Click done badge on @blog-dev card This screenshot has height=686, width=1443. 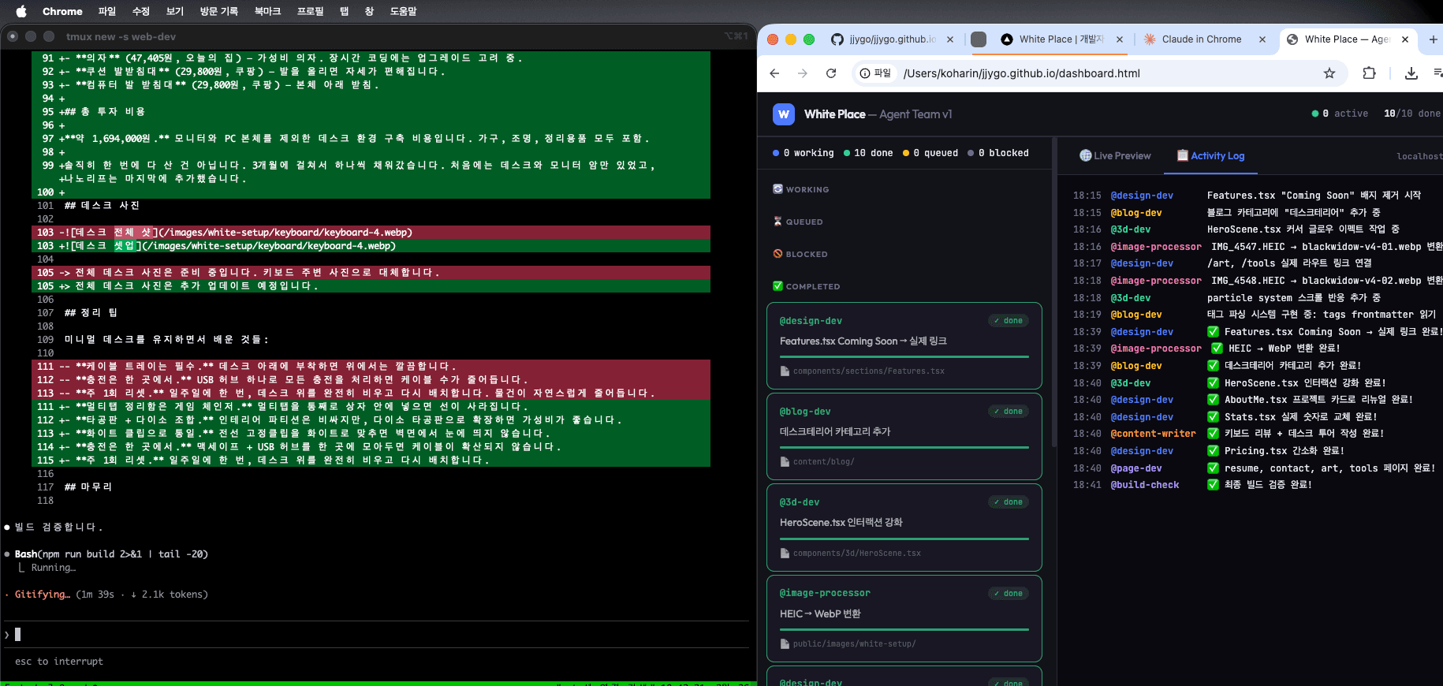pos(1009,412)
